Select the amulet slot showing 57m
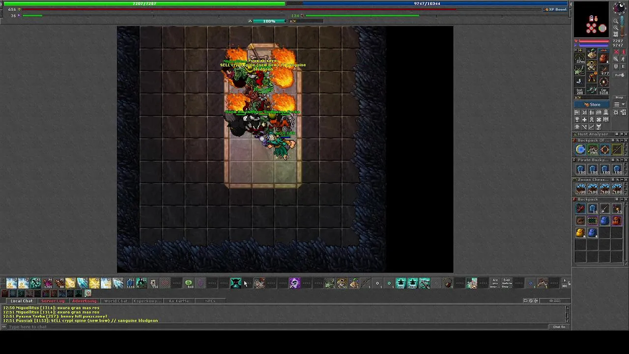This screenshot has height=354, width=629. pos(580,58)
